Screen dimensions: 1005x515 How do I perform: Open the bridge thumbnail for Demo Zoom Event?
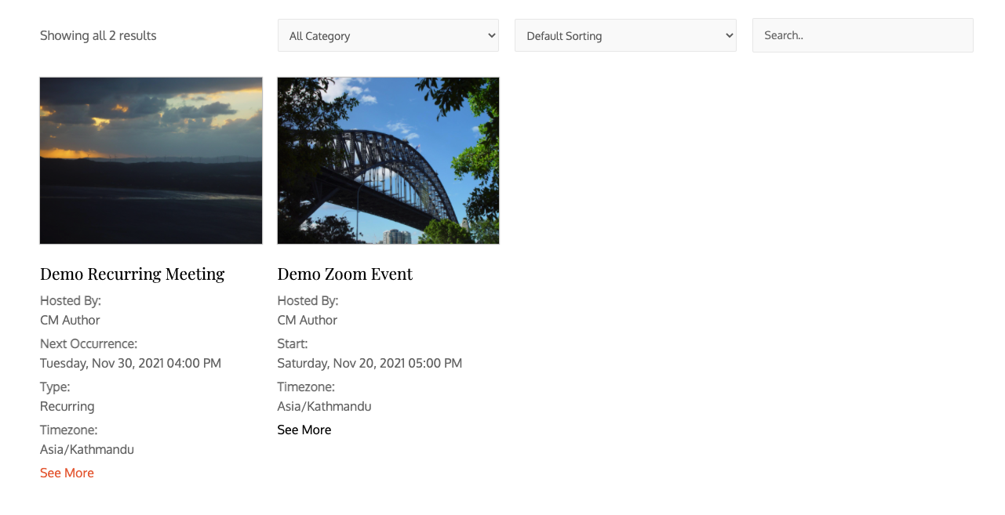point(388,161)
